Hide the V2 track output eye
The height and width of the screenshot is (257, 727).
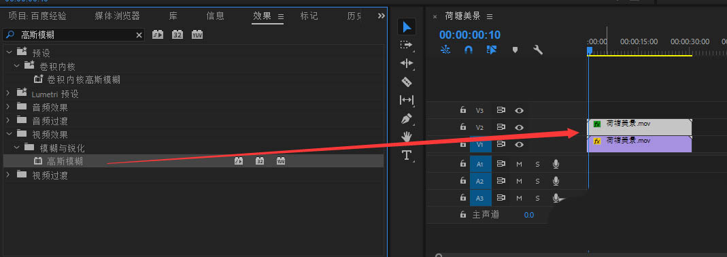pos(520,127)
